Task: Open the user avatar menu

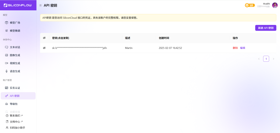Action: click(275, 5)
